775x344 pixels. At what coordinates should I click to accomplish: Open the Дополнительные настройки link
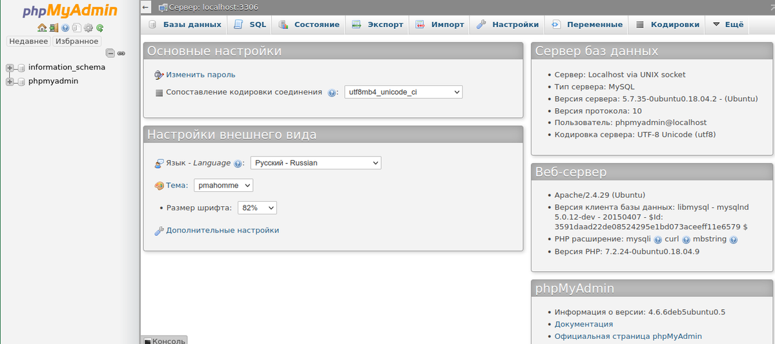pos(223,231)
